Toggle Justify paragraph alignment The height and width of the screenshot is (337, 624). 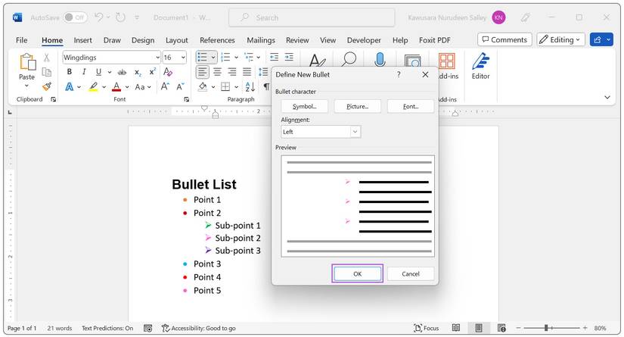(247, 72)
